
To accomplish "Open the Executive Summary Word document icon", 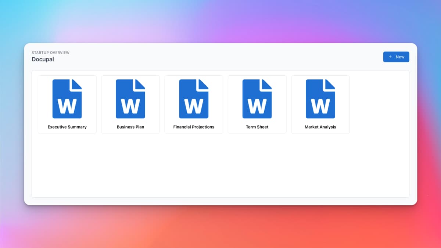I will click(67, 99).
